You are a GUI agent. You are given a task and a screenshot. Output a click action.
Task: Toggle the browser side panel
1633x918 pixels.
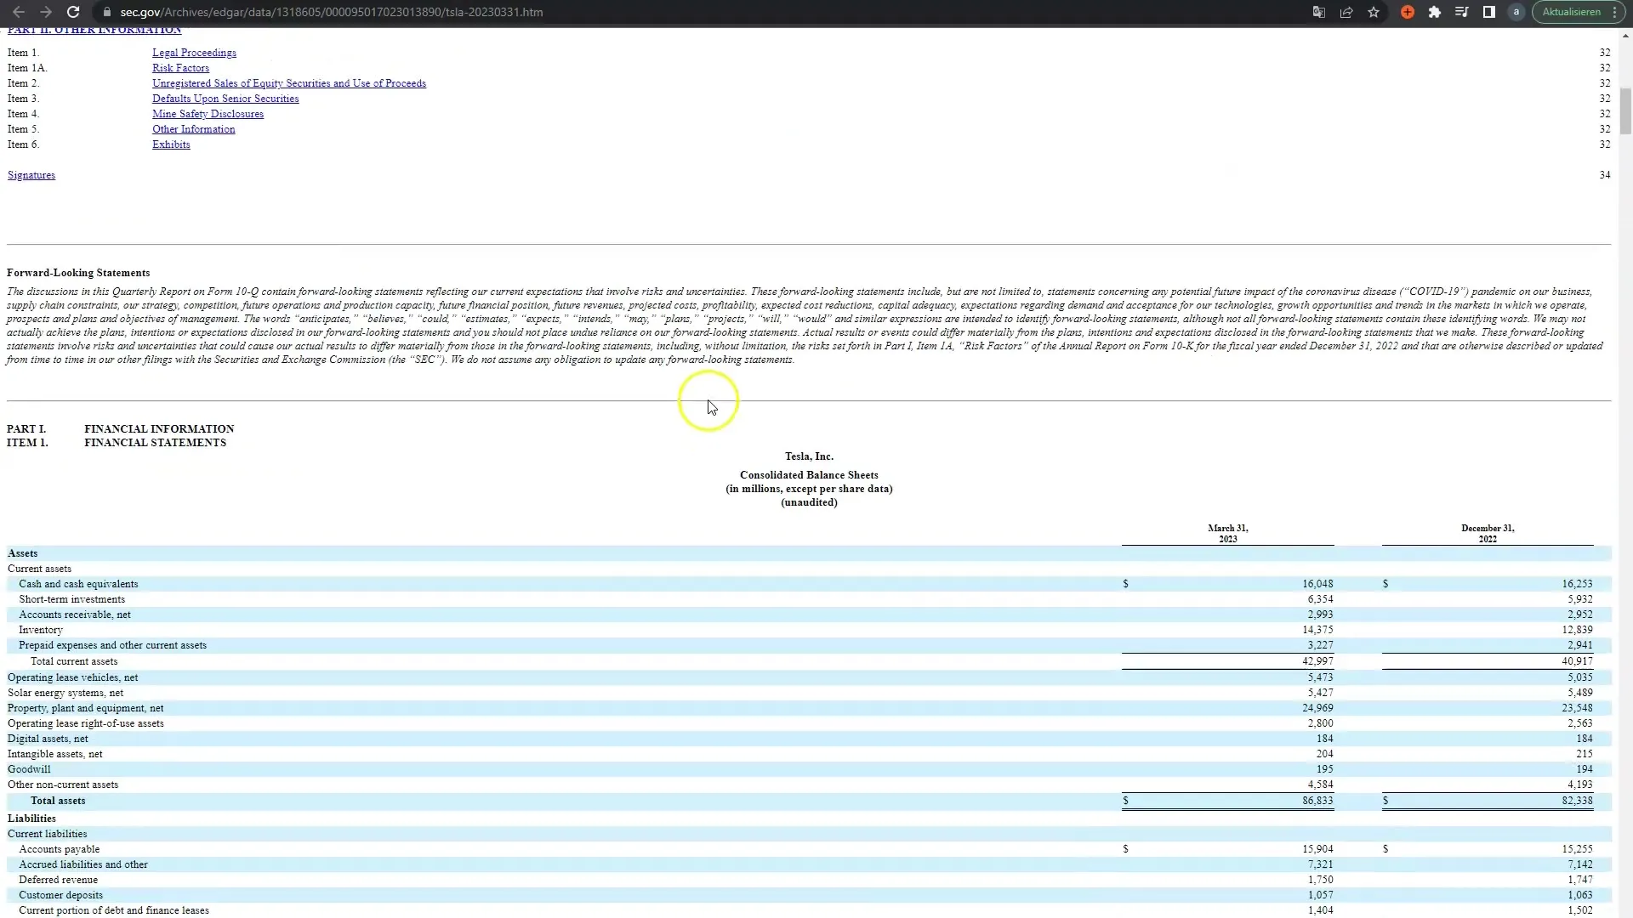coord(1489,12)
